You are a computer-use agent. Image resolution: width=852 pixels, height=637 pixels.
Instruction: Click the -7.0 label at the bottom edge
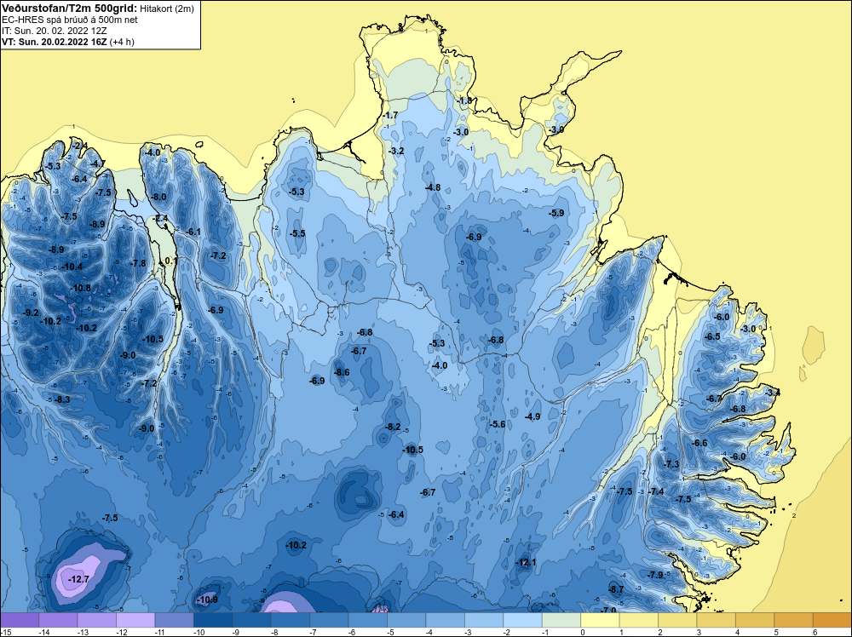coord(608,610)
